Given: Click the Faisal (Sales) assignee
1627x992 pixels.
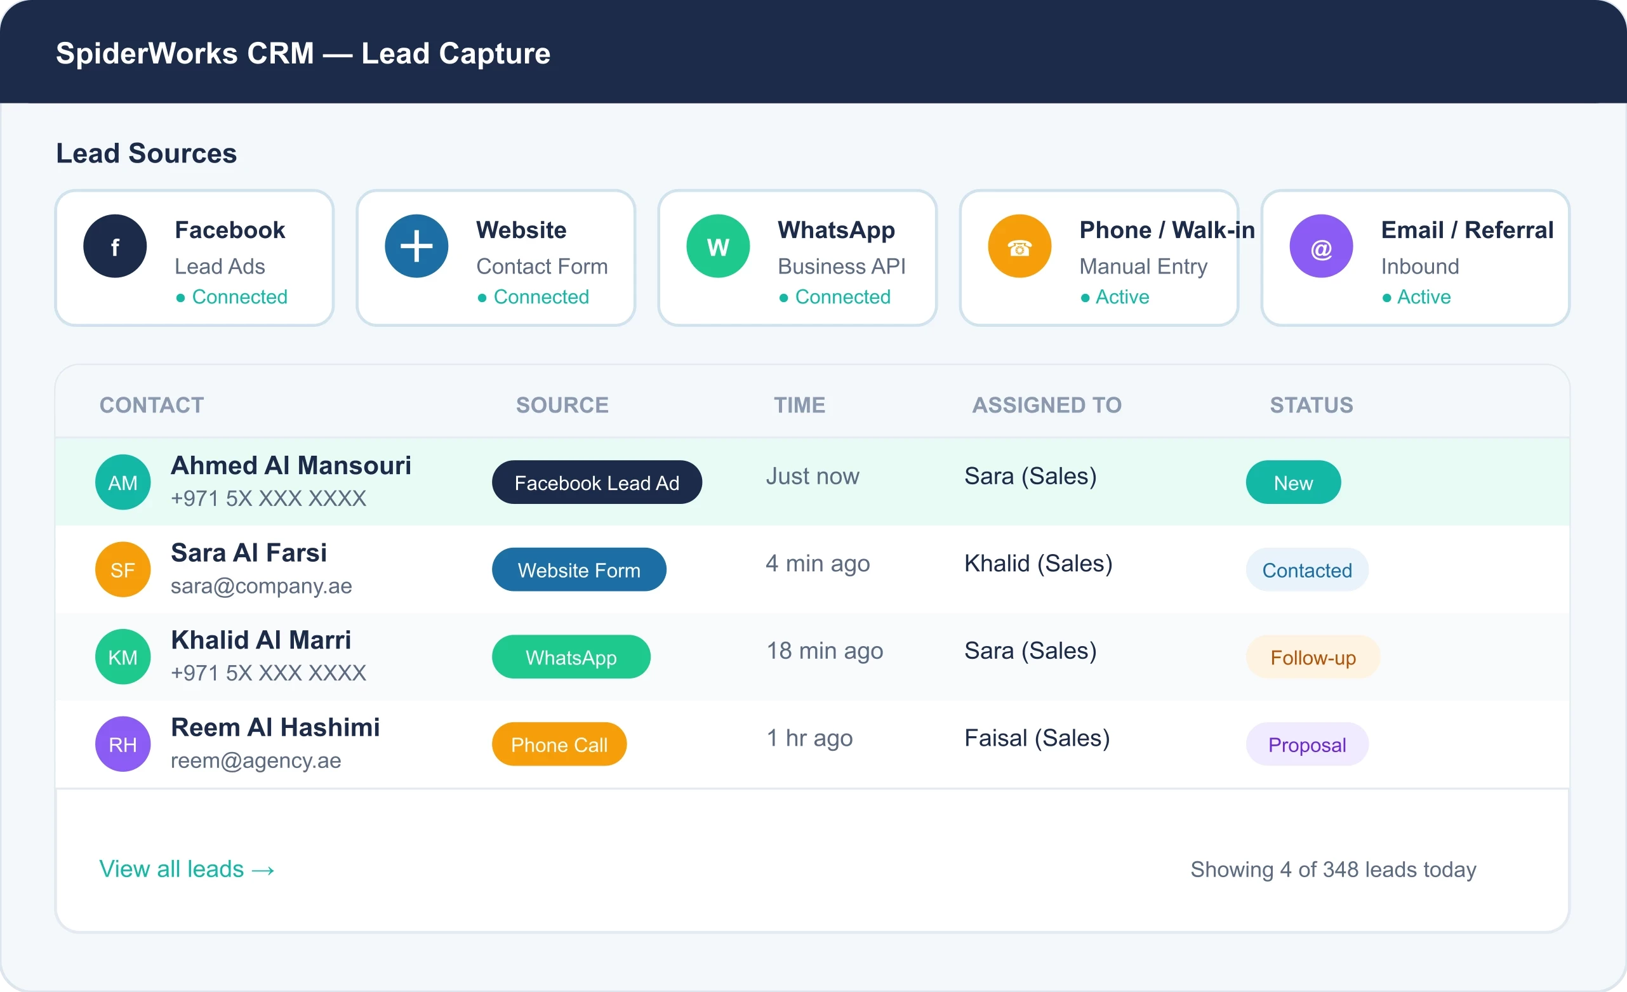Looking at the screenshot, I should 1037,737.
